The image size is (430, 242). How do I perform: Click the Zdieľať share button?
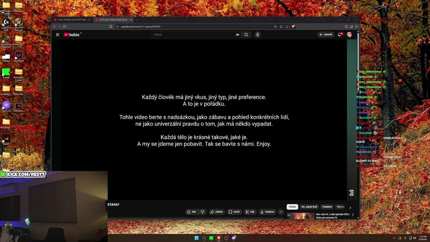(216, 212)
